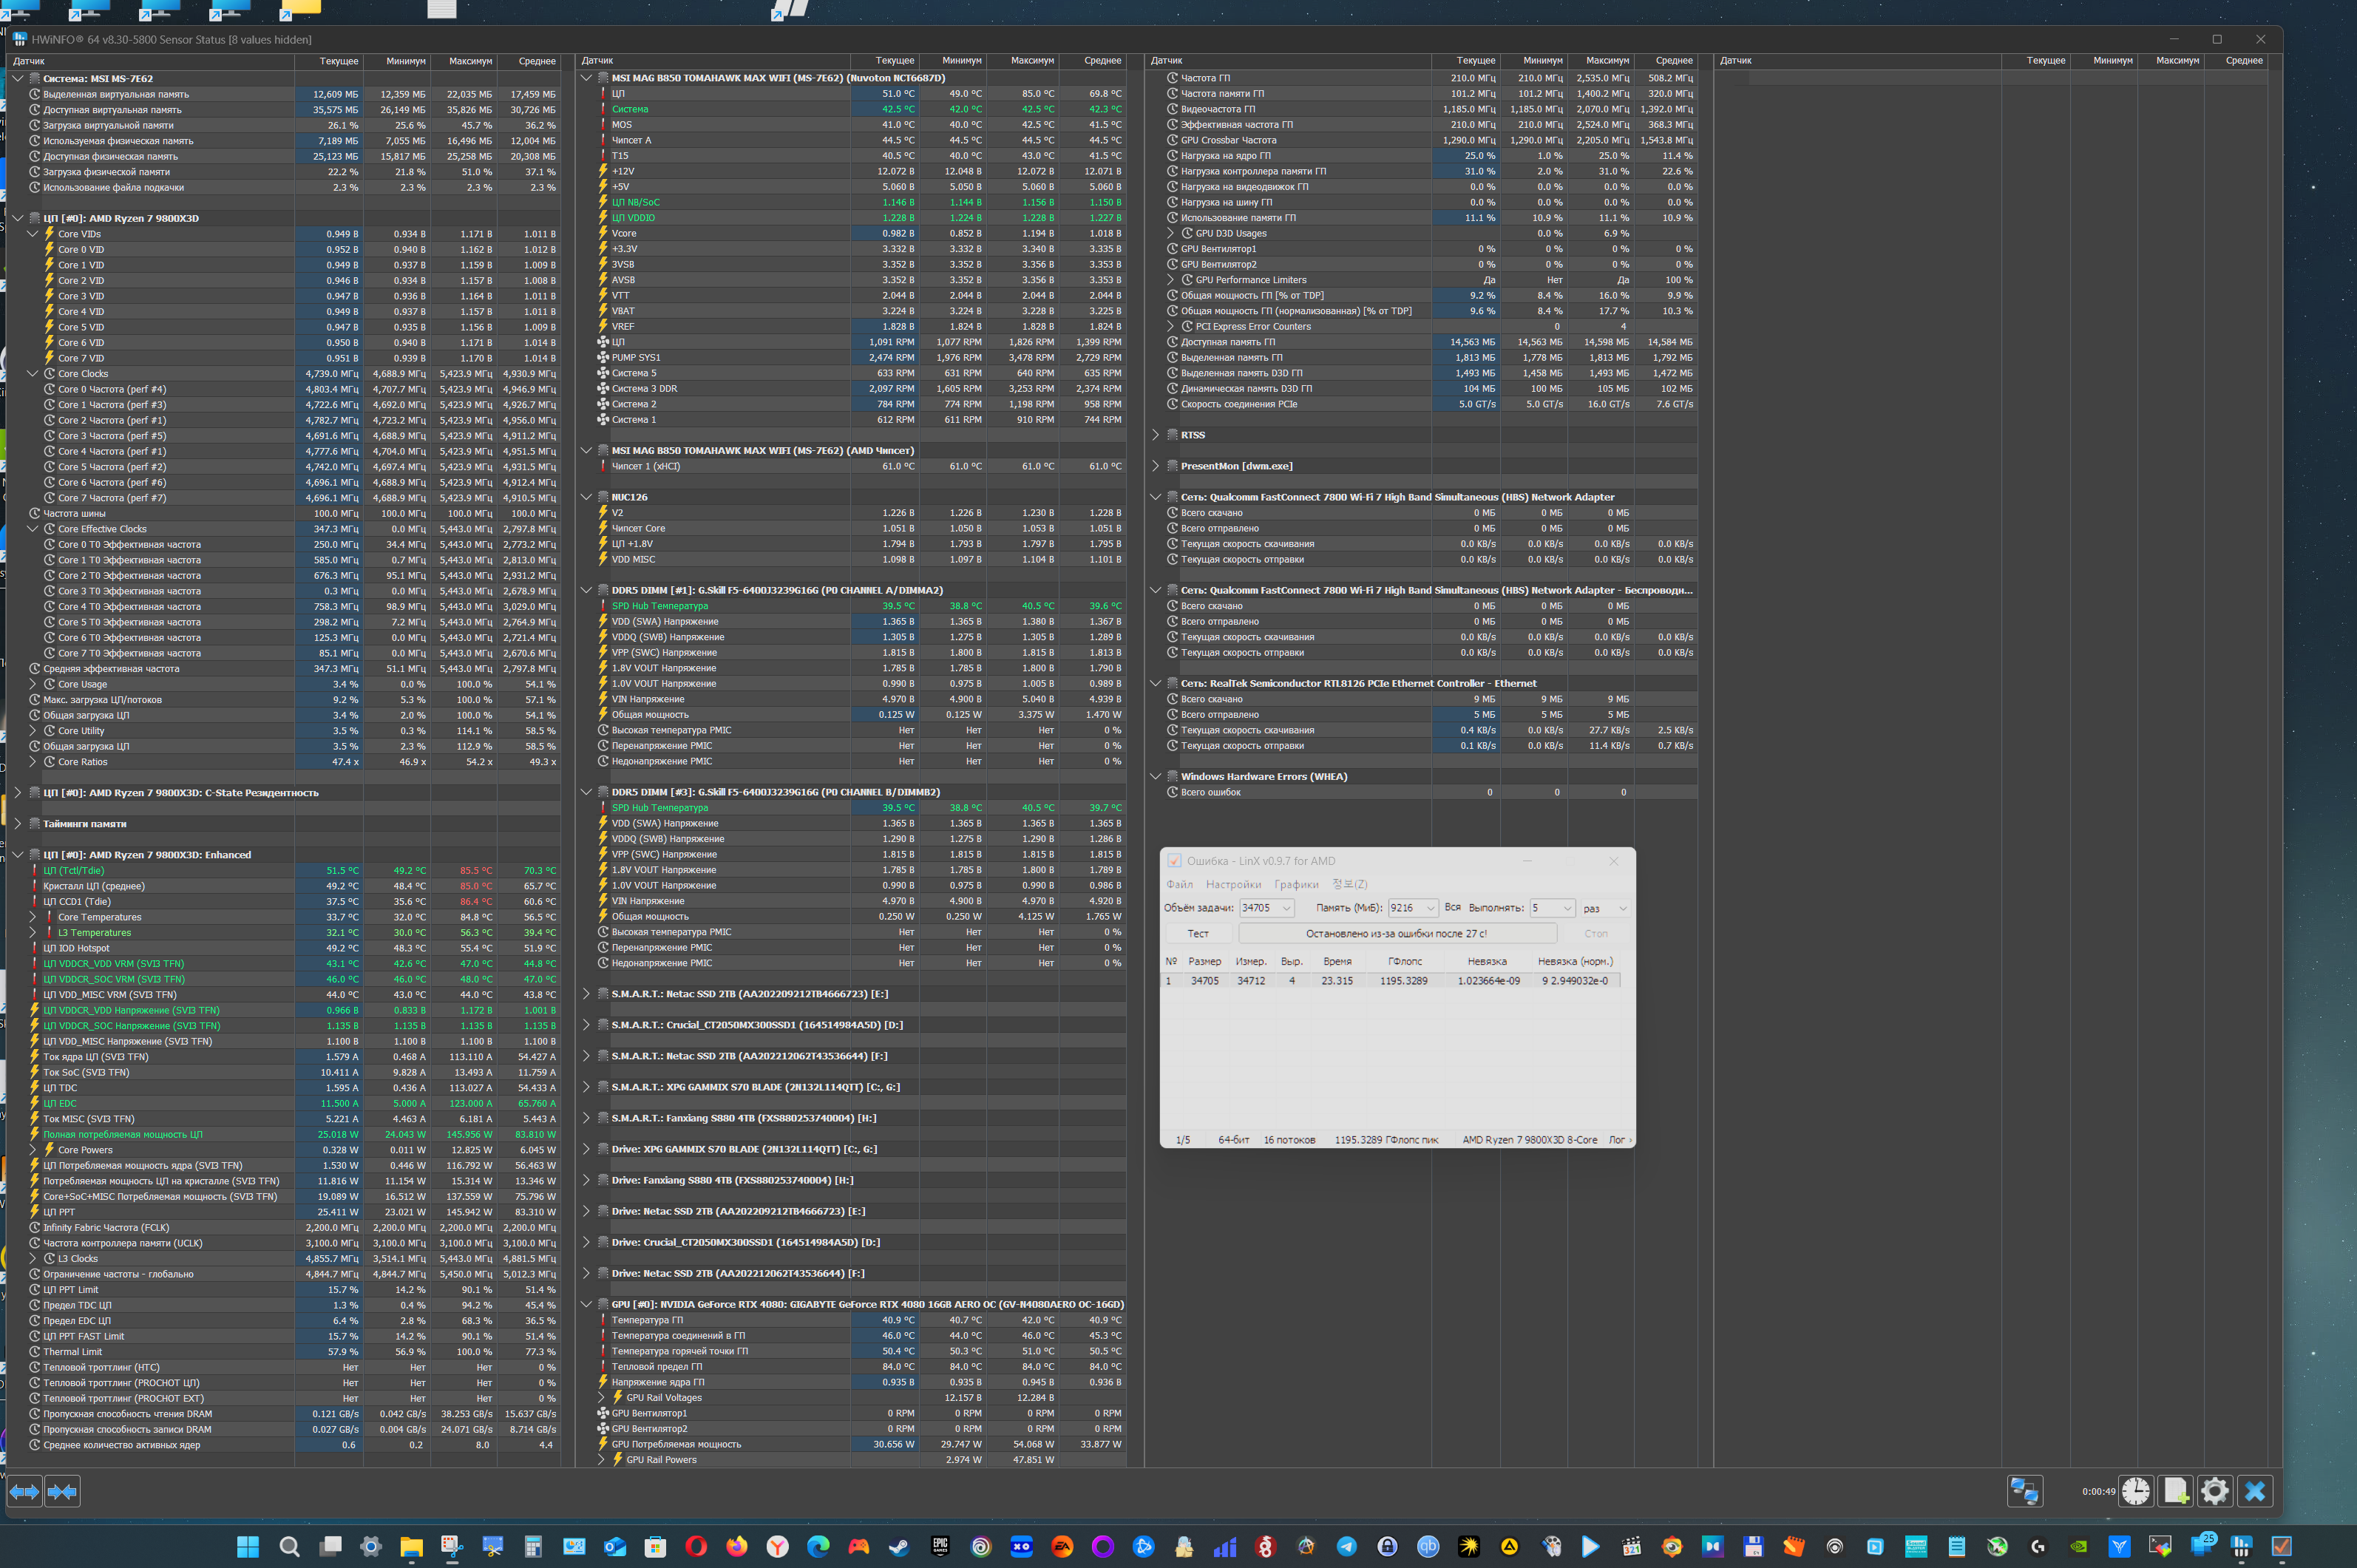Screen dimensions: 2357x1568
Task: Open Telegram from the taskbar
Action: coord(1347,1546)
